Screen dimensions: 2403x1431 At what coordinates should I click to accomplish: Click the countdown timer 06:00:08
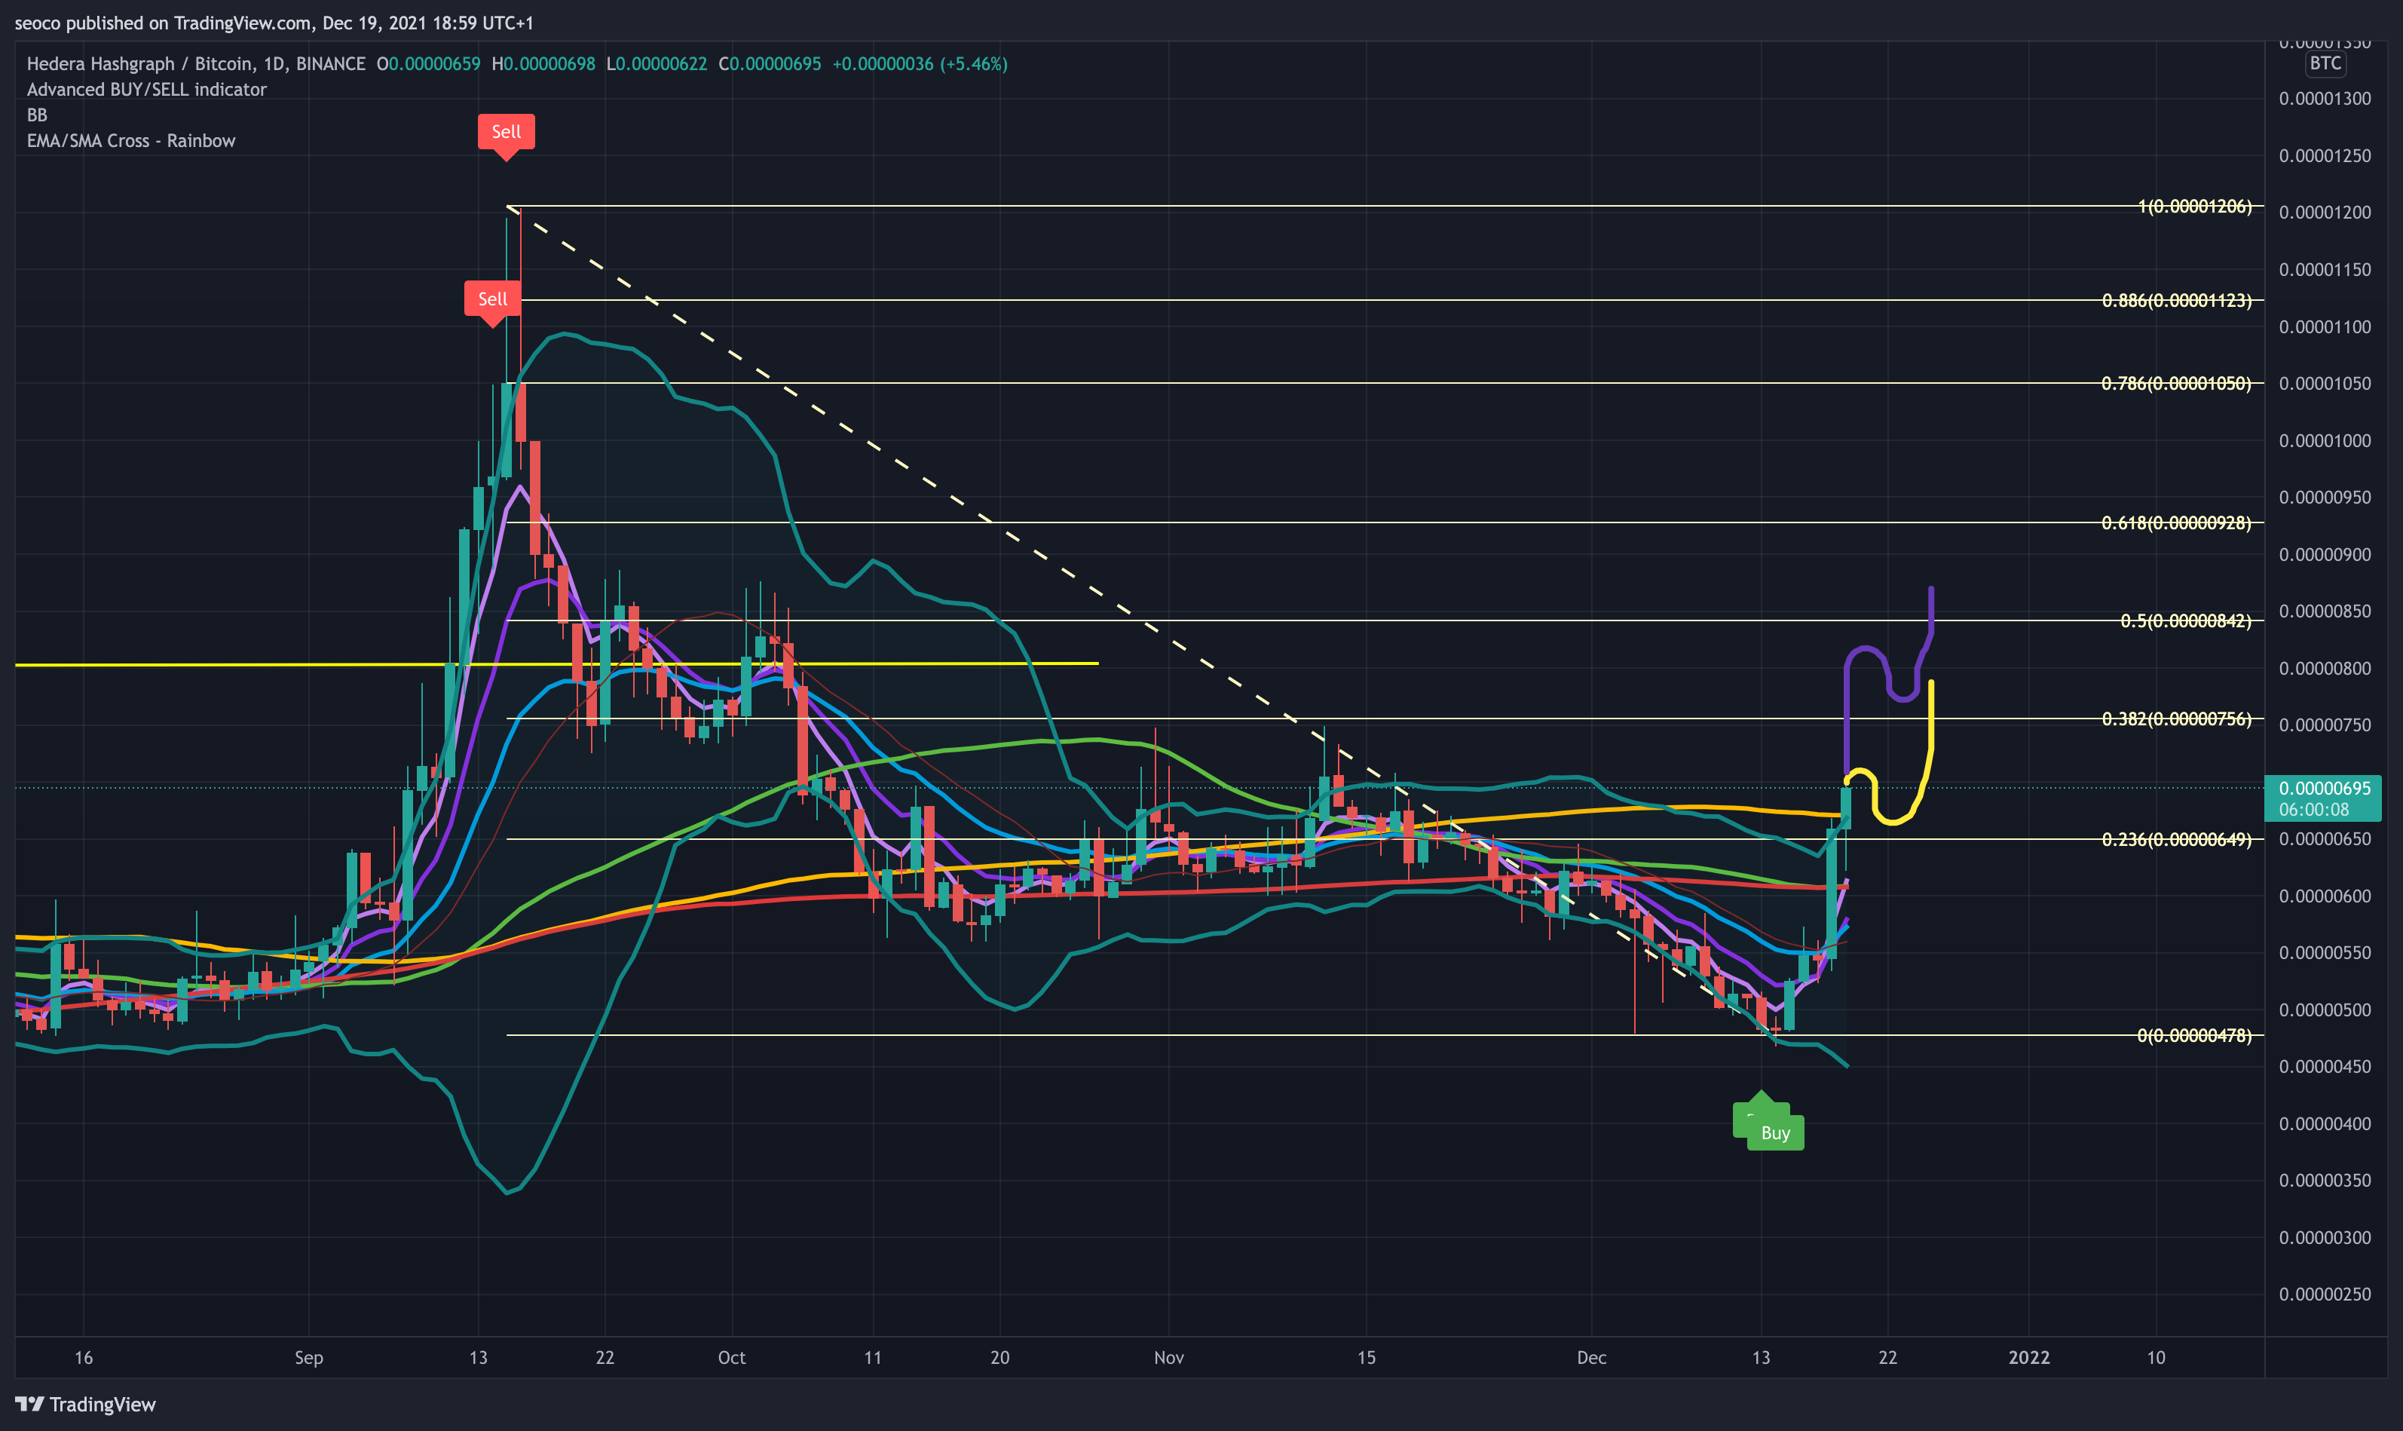[x=2314, y=809]
